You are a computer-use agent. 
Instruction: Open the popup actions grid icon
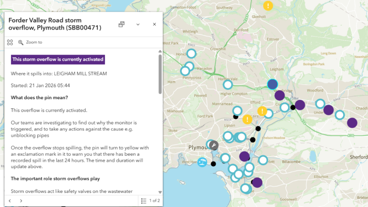10,42
